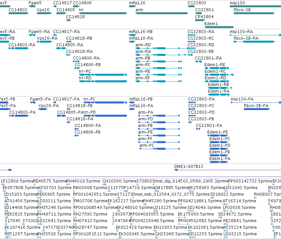The image size is (281, 239).
Task: Click protein CG14806-PB feature
Action: pyautogui.click(x=77, y=136)
